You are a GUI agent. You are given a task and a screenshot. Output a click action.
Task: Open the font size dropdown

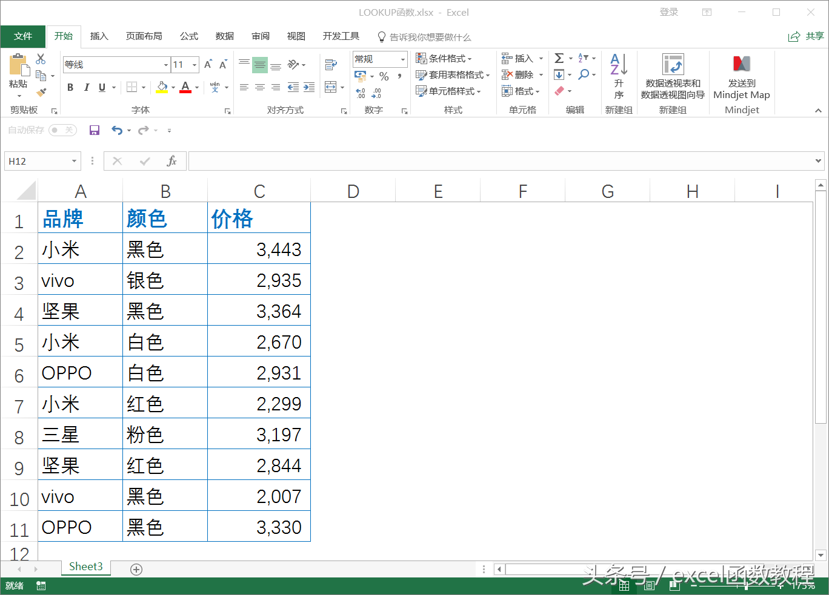194,65
